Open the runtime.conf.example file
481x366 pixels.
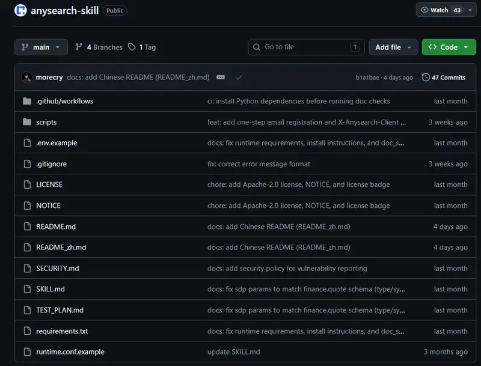tap(70, 352)
